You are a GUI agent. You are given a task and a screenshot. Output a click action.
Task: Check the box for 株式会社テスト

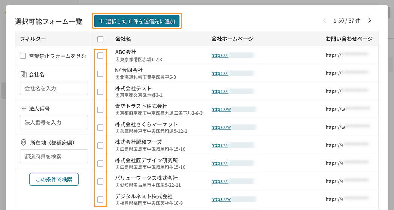click(100, 91)
